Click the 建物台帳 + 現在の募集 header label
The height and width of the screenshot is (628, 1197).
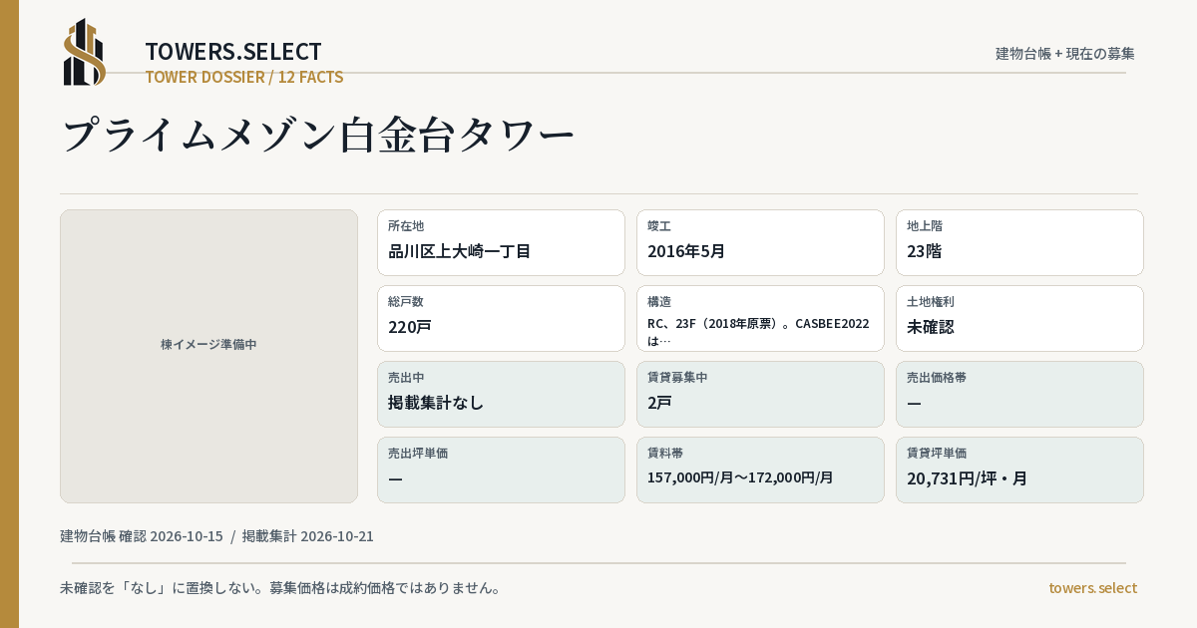pos(1065,53)
